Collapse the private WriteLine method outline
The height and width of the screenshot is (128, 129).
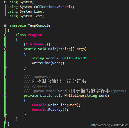[x=6, y=96]
